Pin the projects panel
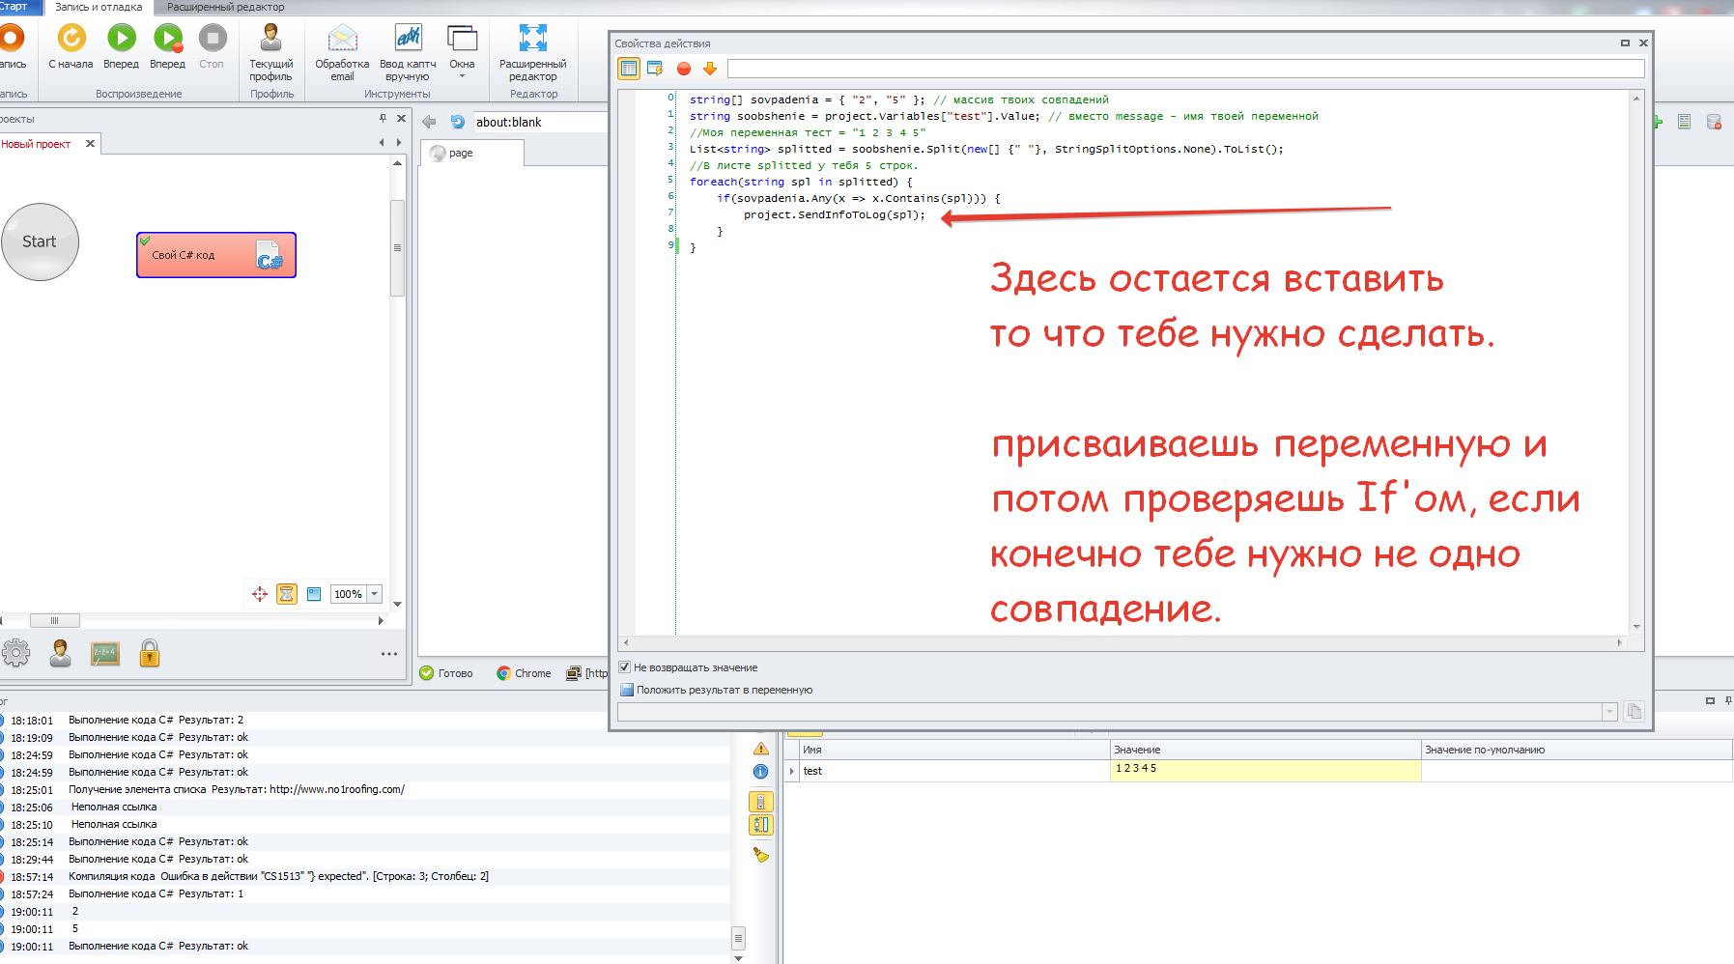Image resolution: width=1734 pixels, height=964 pixels. (384, 118)
